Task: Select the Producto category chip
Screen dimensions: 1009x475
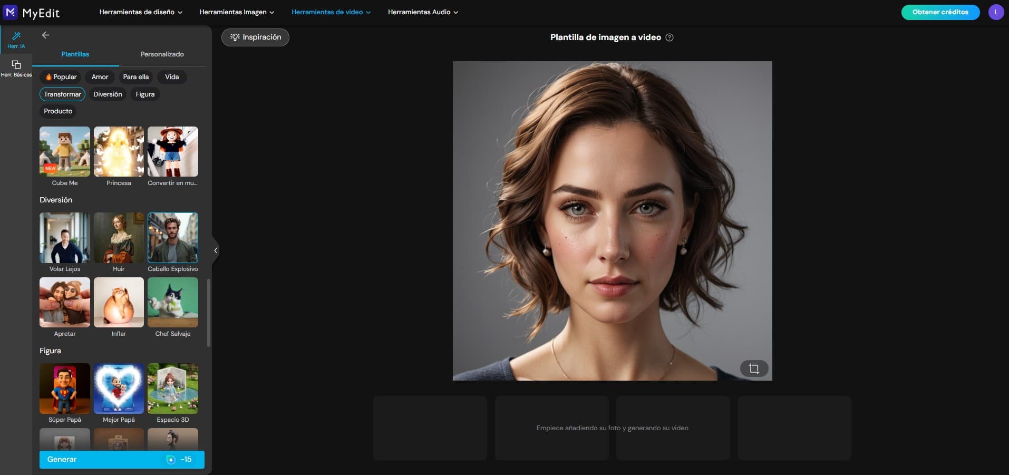Action: click(58, 111)
